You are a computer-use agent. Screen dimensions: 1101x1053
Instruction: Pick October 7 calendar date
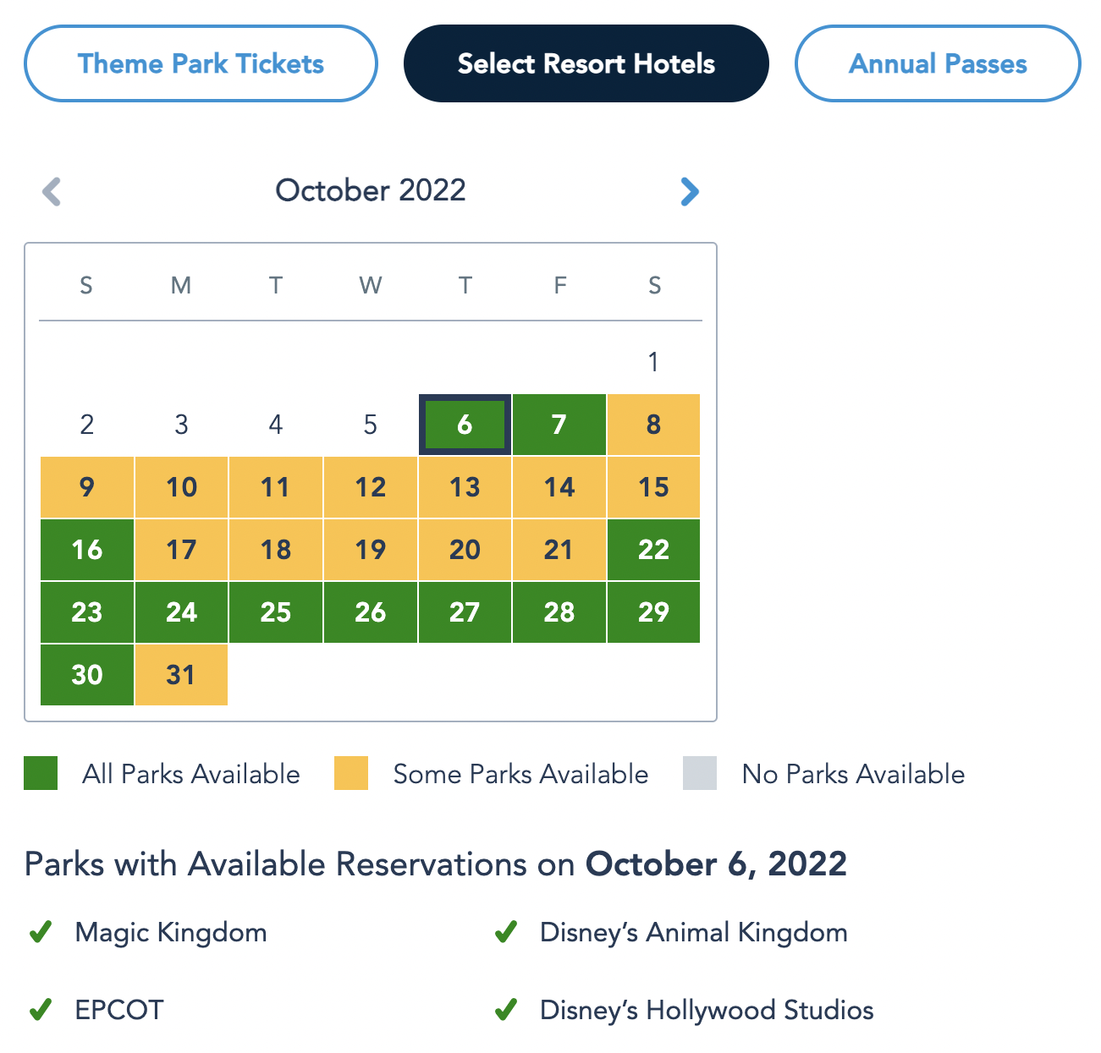tap(559, 425)
